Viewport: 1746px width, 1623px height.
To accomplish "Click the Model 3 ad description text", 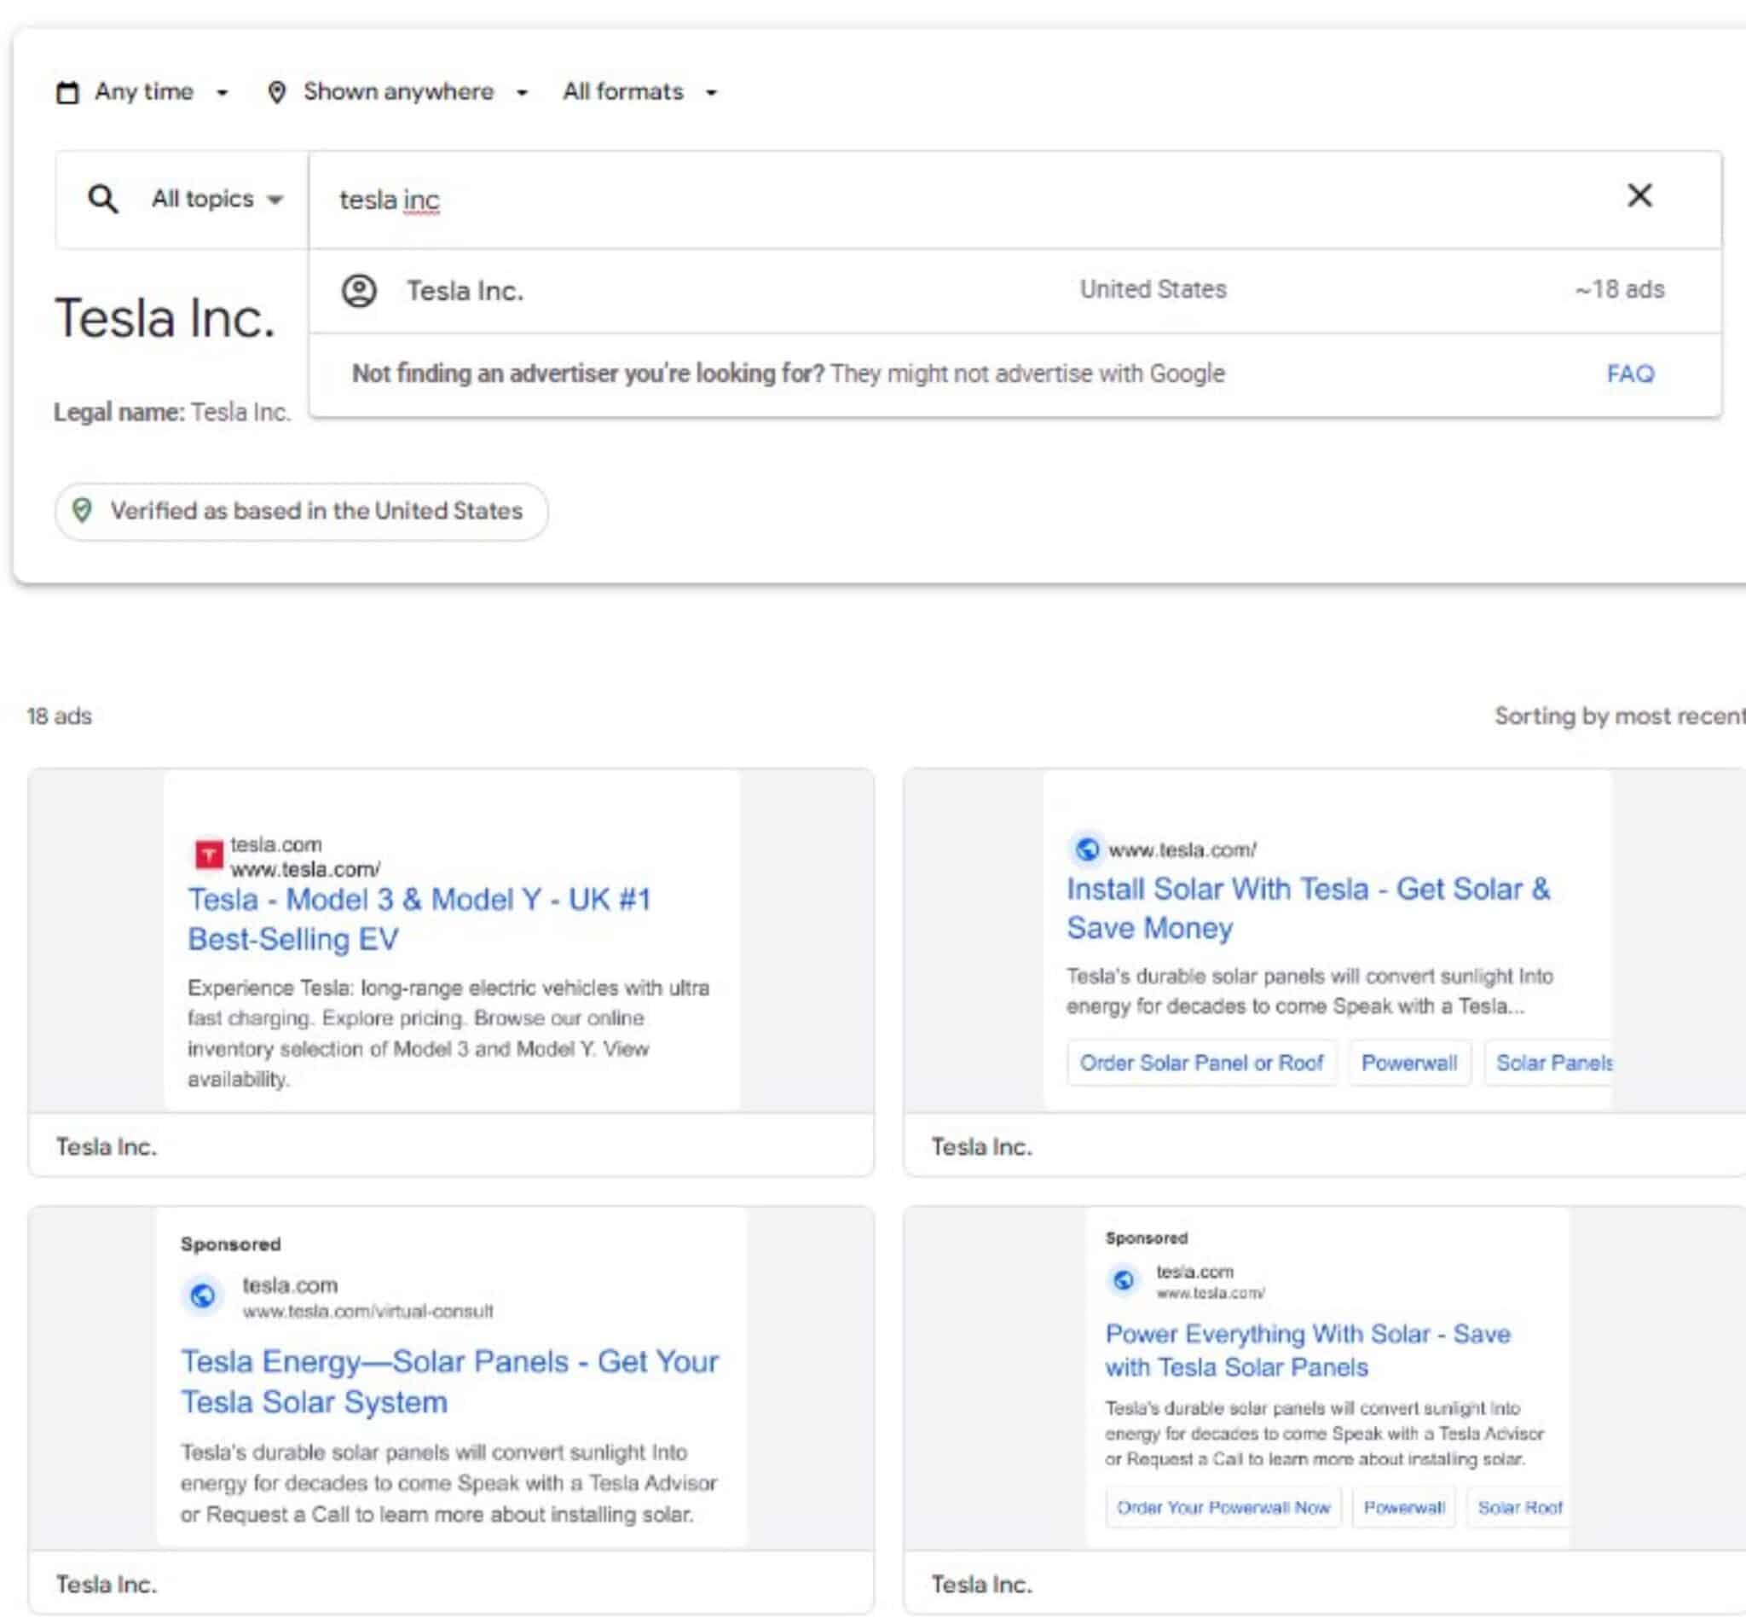I will (448, 1033).
